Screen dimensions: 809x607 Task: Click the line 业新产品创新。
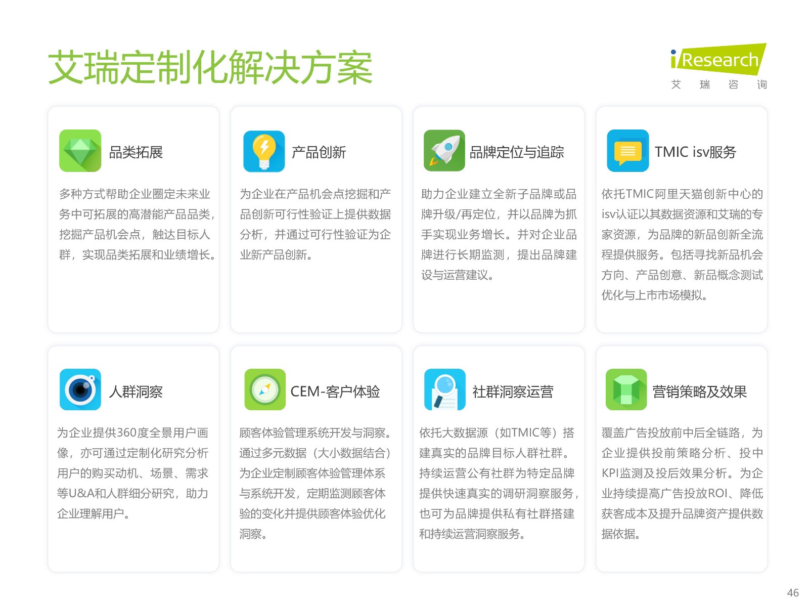[276, 255]
